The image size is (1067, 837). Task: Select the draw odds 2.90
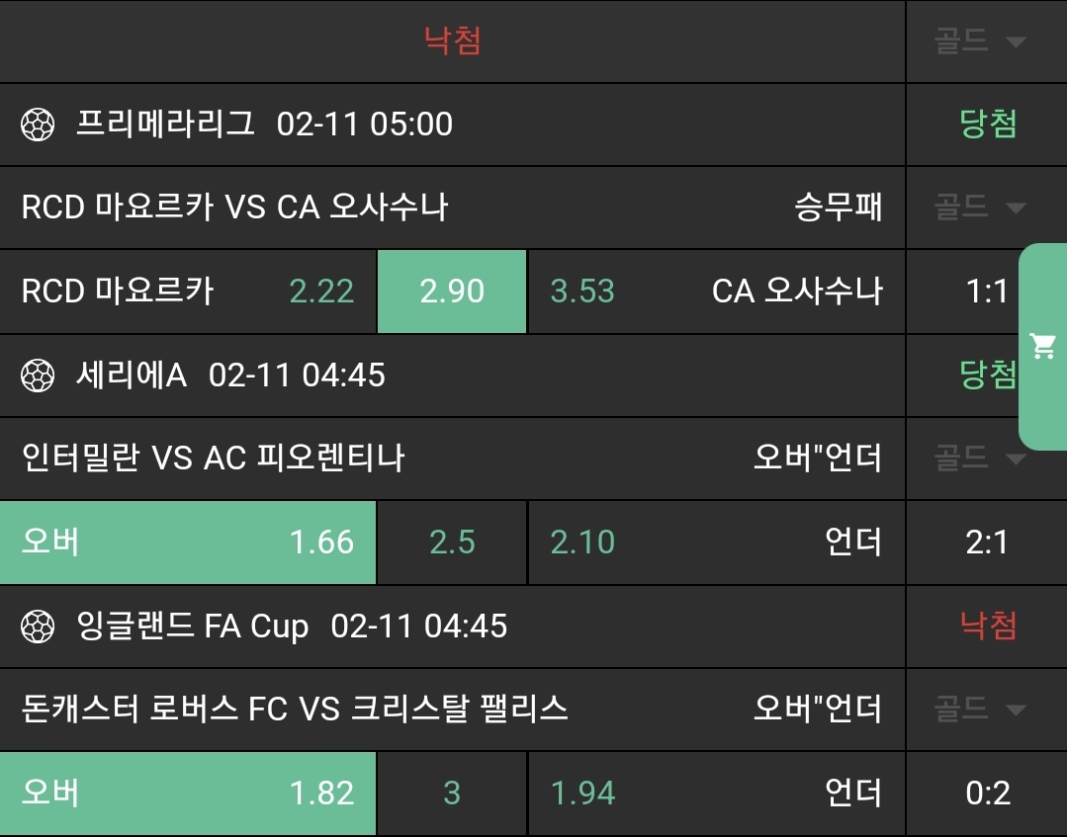(452, 292)
